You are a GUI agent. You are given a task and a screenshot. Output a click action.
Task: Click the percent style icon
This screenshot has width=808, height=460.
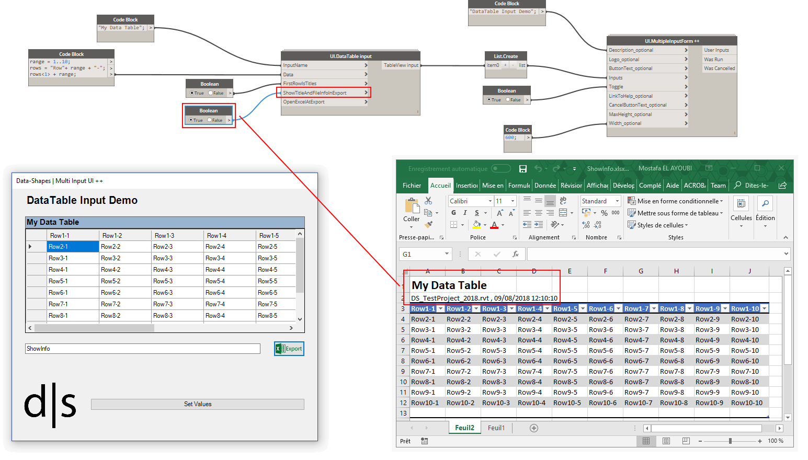(x=604, y=213)
